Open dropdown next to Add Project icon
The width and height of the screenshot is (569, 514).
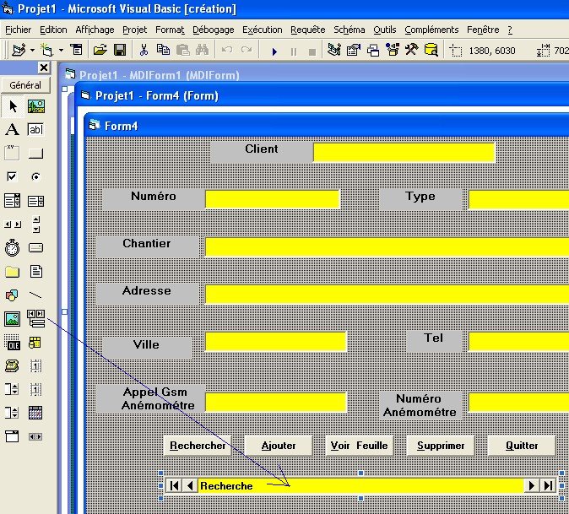(x=32, y=50)
